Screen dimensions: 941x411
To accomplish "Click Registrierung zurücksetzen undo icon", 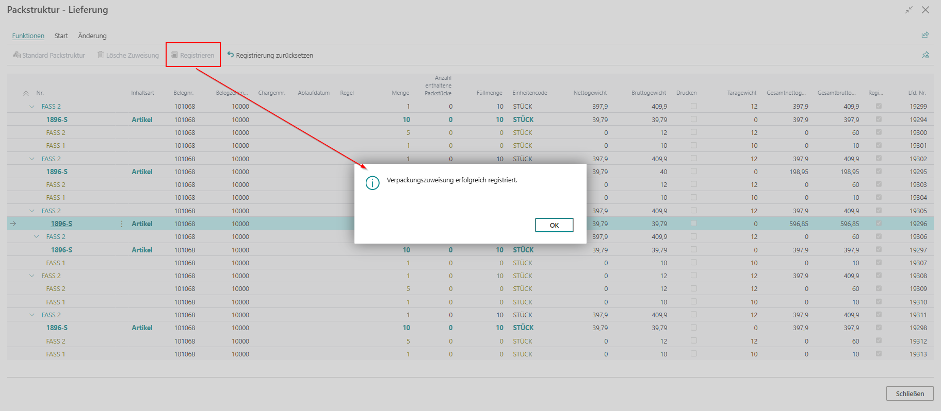I will pos(231,55).
